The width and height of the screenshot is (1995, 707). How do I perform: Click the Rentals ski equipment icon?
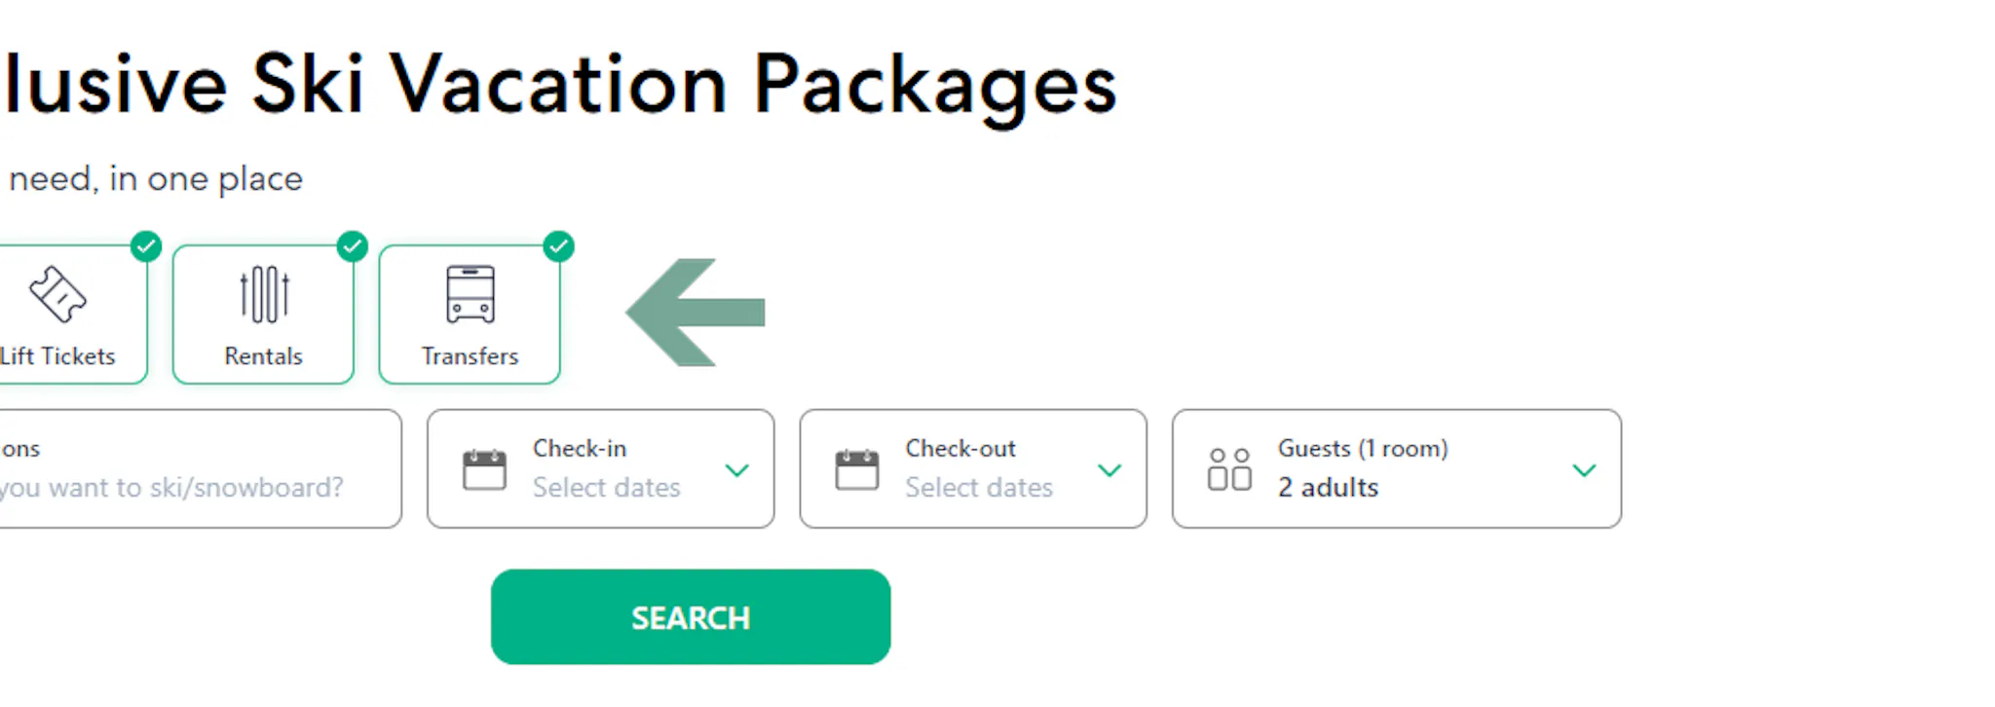point(262,292)
